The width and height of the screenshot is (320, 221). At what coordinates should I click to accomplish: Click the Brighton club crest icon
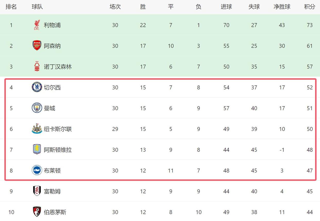pos(37,170)
